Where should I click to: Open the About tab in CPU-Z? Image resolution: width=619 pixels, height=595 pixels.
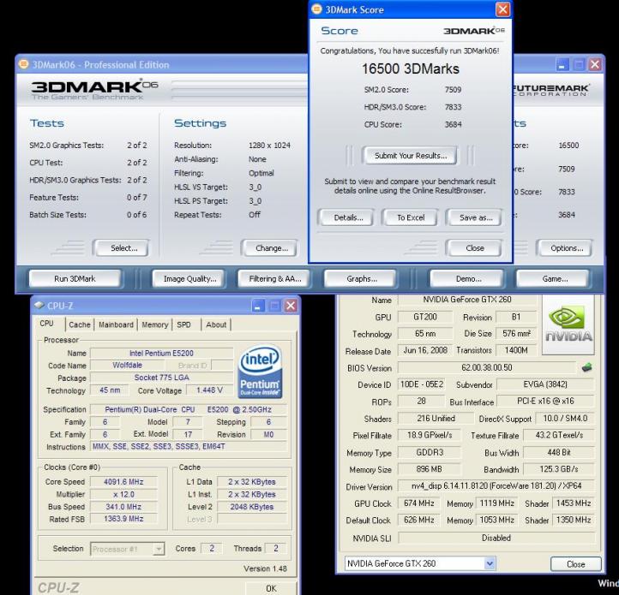click(216, 324)
